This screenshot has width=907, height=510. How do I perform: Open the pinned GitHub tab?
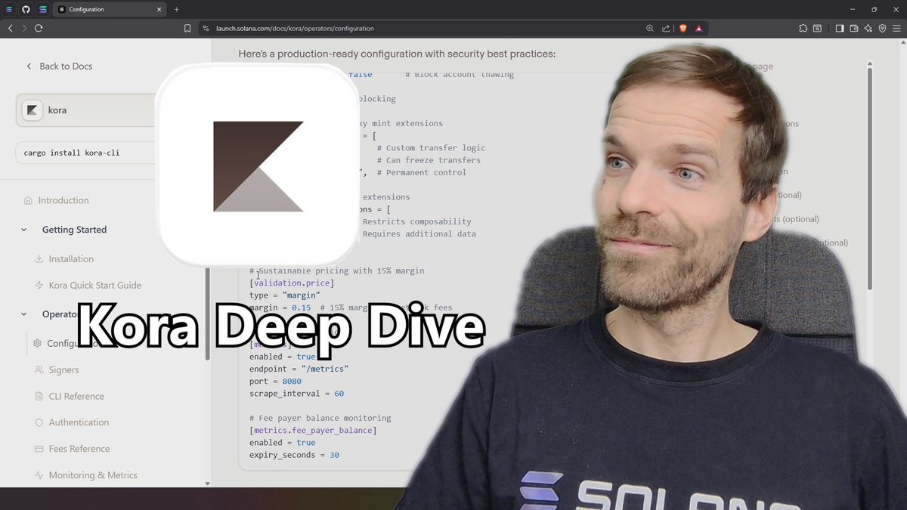pos(26,9)
